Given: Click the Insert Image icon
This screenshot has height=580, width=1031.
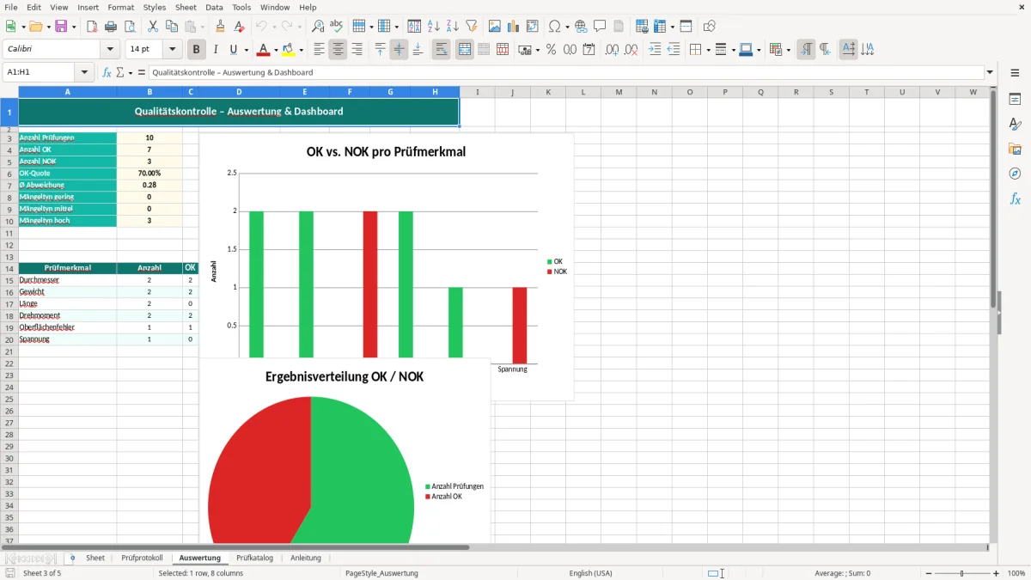Looking at the screenshot, I should (495, 27).
